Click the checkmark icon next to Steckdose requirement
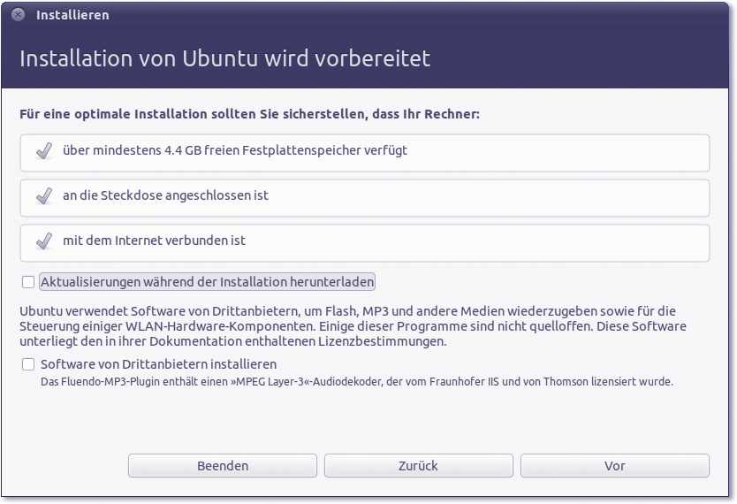Viewport: 737px width, 504px height. (44, 195)
